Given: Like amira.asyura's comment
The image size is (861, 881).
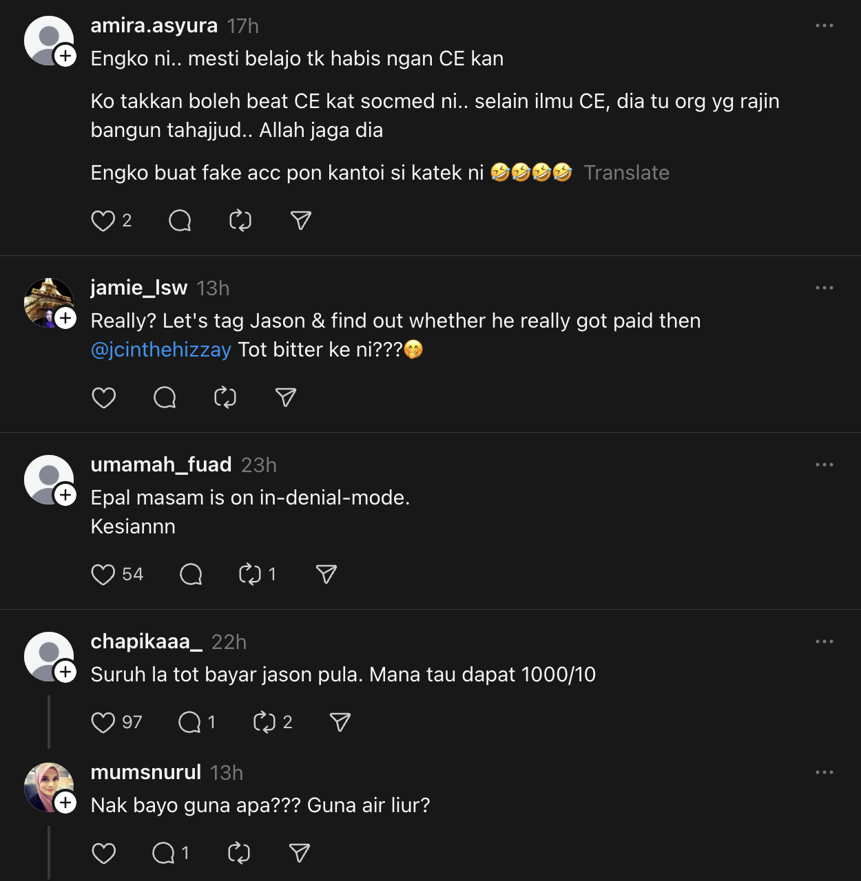Looking at the screenshot, I should coord(103,221).
